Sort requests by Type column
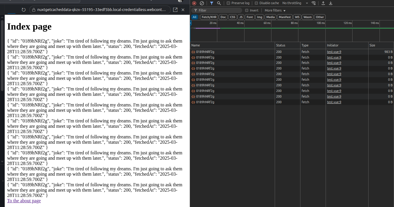This screenshot has width=394, height=207. click(x=313, y=45)
